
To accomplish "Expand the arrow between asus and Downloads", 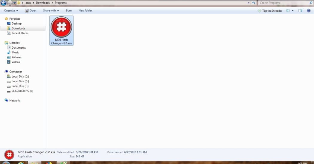I will tap(33, 3).
